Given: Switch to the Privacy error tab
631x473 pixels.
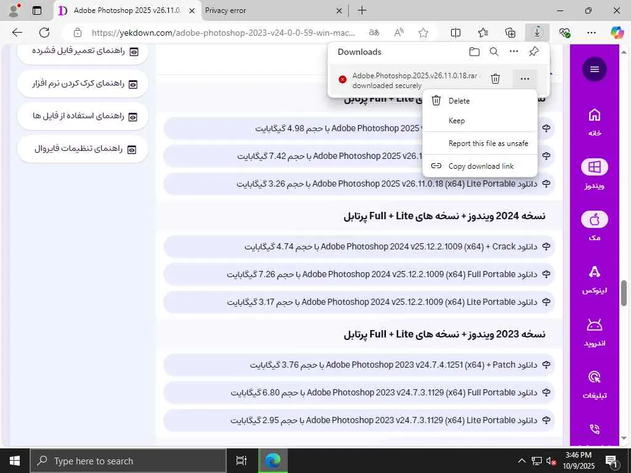Looking at the screenshot, I should [274, 10].
